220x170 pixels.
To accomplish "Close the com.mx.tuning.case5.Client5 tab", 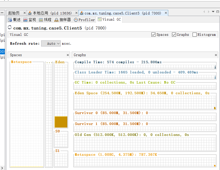I will [x=166, y=13].
